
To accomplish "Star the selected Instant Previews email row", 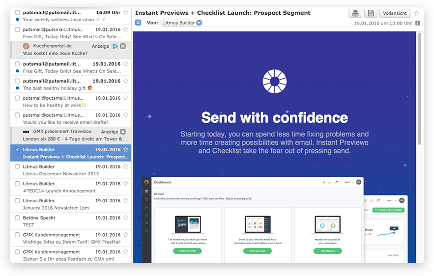I will click(x=126, y=149).
